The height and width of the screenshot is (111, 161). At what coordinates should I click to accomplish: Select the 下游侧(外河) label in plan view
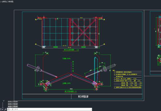click(x=67, y=59)
